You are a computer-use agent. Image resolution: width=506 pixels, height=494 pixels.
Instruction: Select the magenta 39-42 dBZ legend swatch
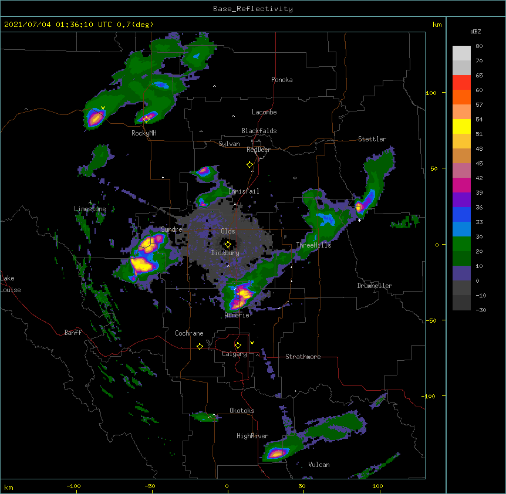[x=461, y=185]
